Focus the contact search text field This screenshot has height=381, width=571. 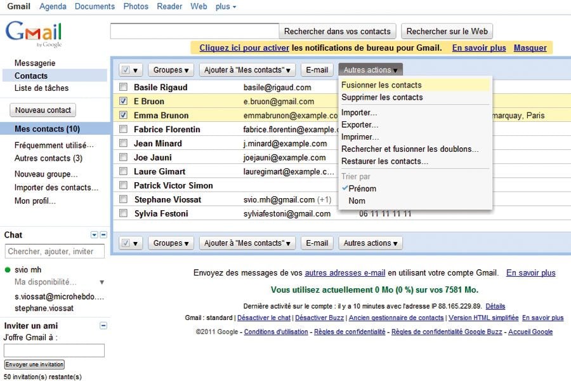coord(194,31)
